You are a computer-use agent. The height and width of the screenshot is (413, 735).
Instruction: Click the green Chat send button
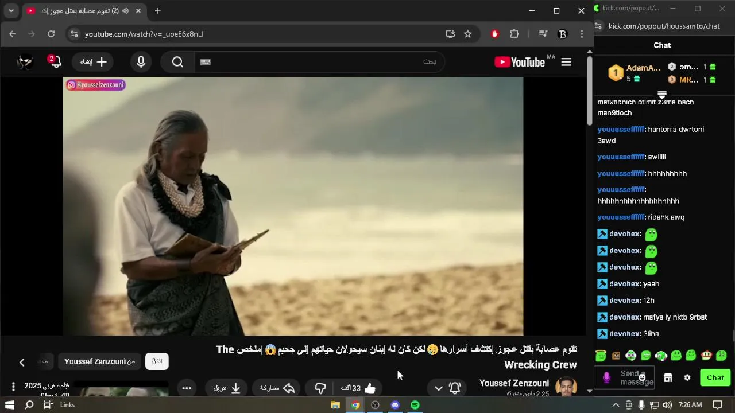(x=715, y=377)
